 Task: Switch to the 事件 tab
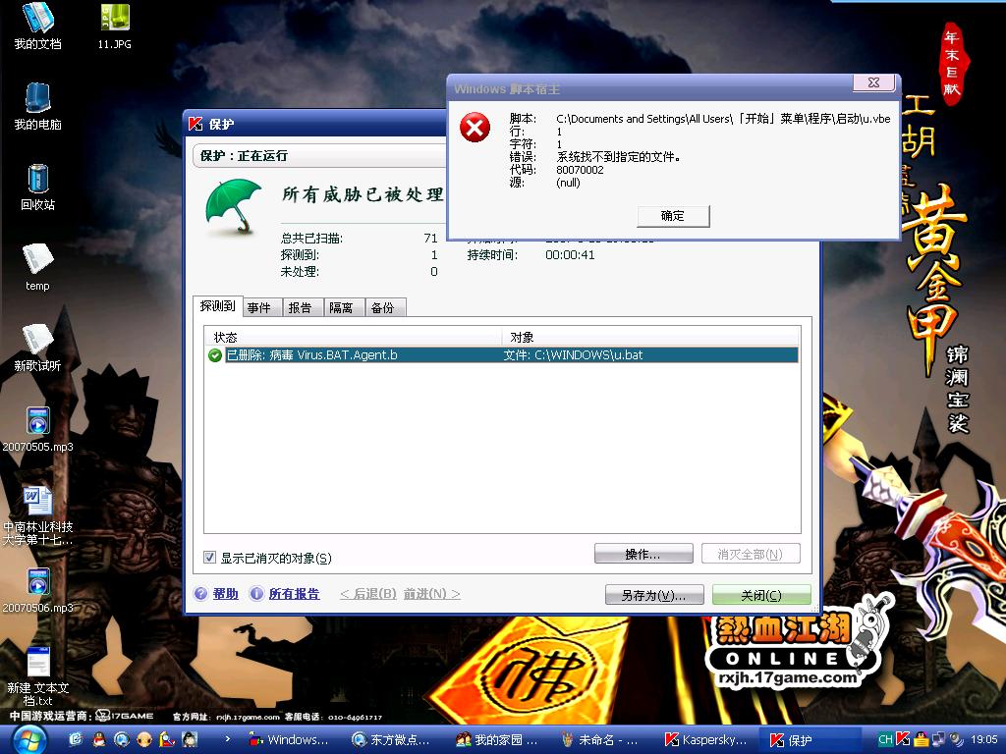(259, 307)
